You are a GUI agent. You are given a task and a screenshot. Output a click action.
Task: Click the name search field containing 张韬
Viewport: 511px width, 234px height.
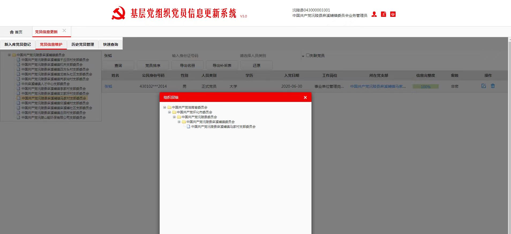click(x=135, y=56)
